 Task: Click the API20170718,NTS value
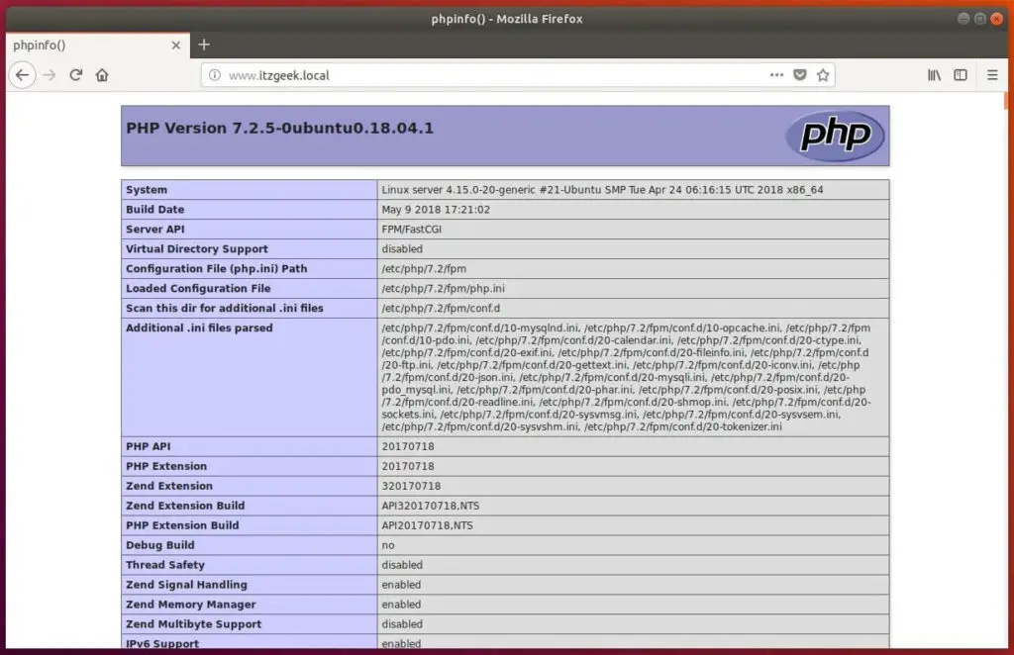click(427, 525)
